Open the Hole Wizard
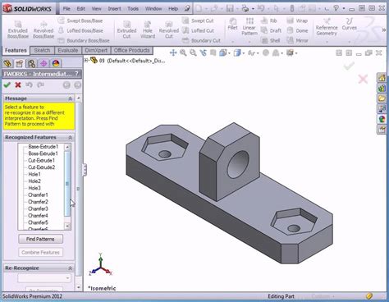The height and width of the screenshot is (302, 389). click(148, 30)
